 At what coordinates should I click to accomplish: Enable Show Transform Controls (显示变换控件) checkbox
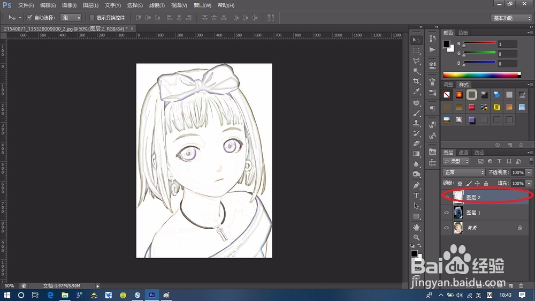click(92, 18)
